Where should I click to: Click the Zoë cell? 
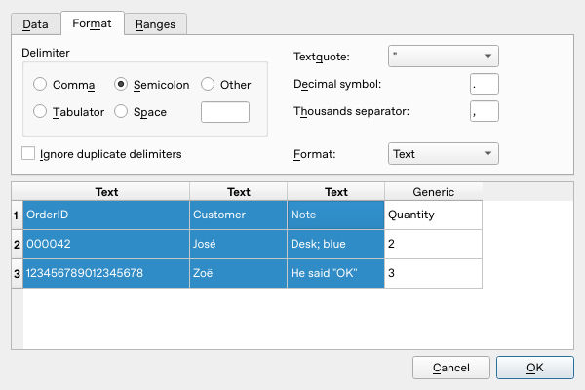tap(239, 273)
